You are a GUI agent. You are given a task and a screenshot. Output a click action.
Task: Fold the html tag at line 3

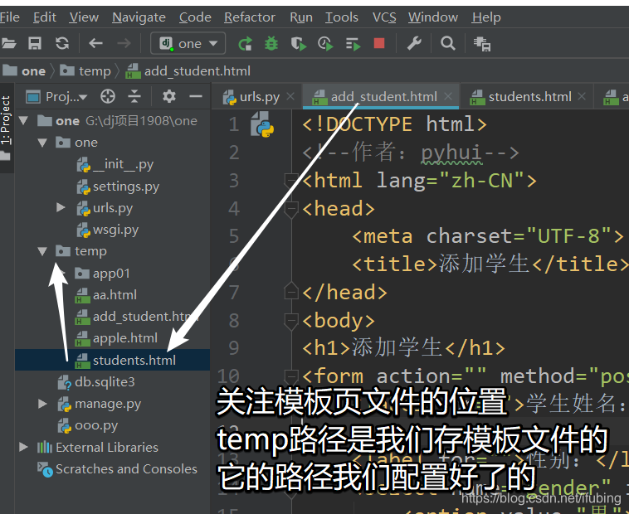[290, 180]
